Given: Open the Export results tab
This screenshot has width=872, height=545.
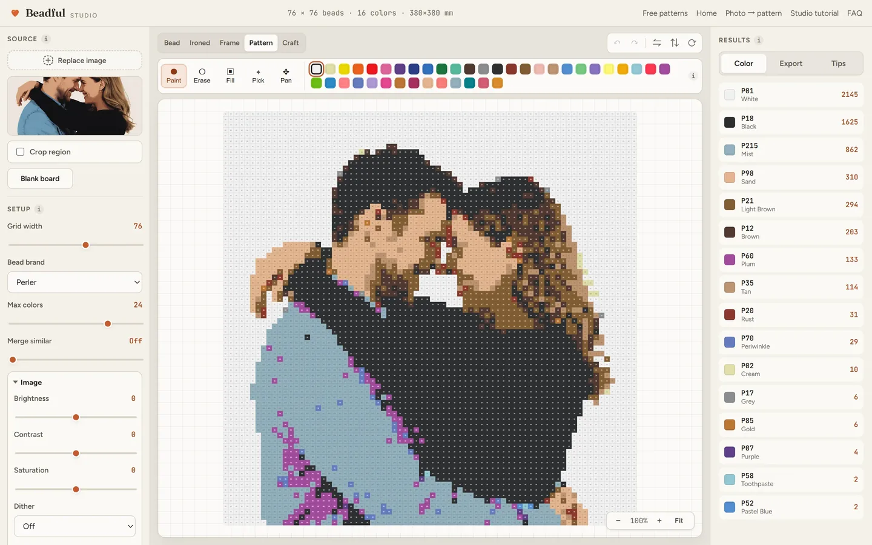Looking at the screenshot, I should pyautogui.click(x=791, y=64).
